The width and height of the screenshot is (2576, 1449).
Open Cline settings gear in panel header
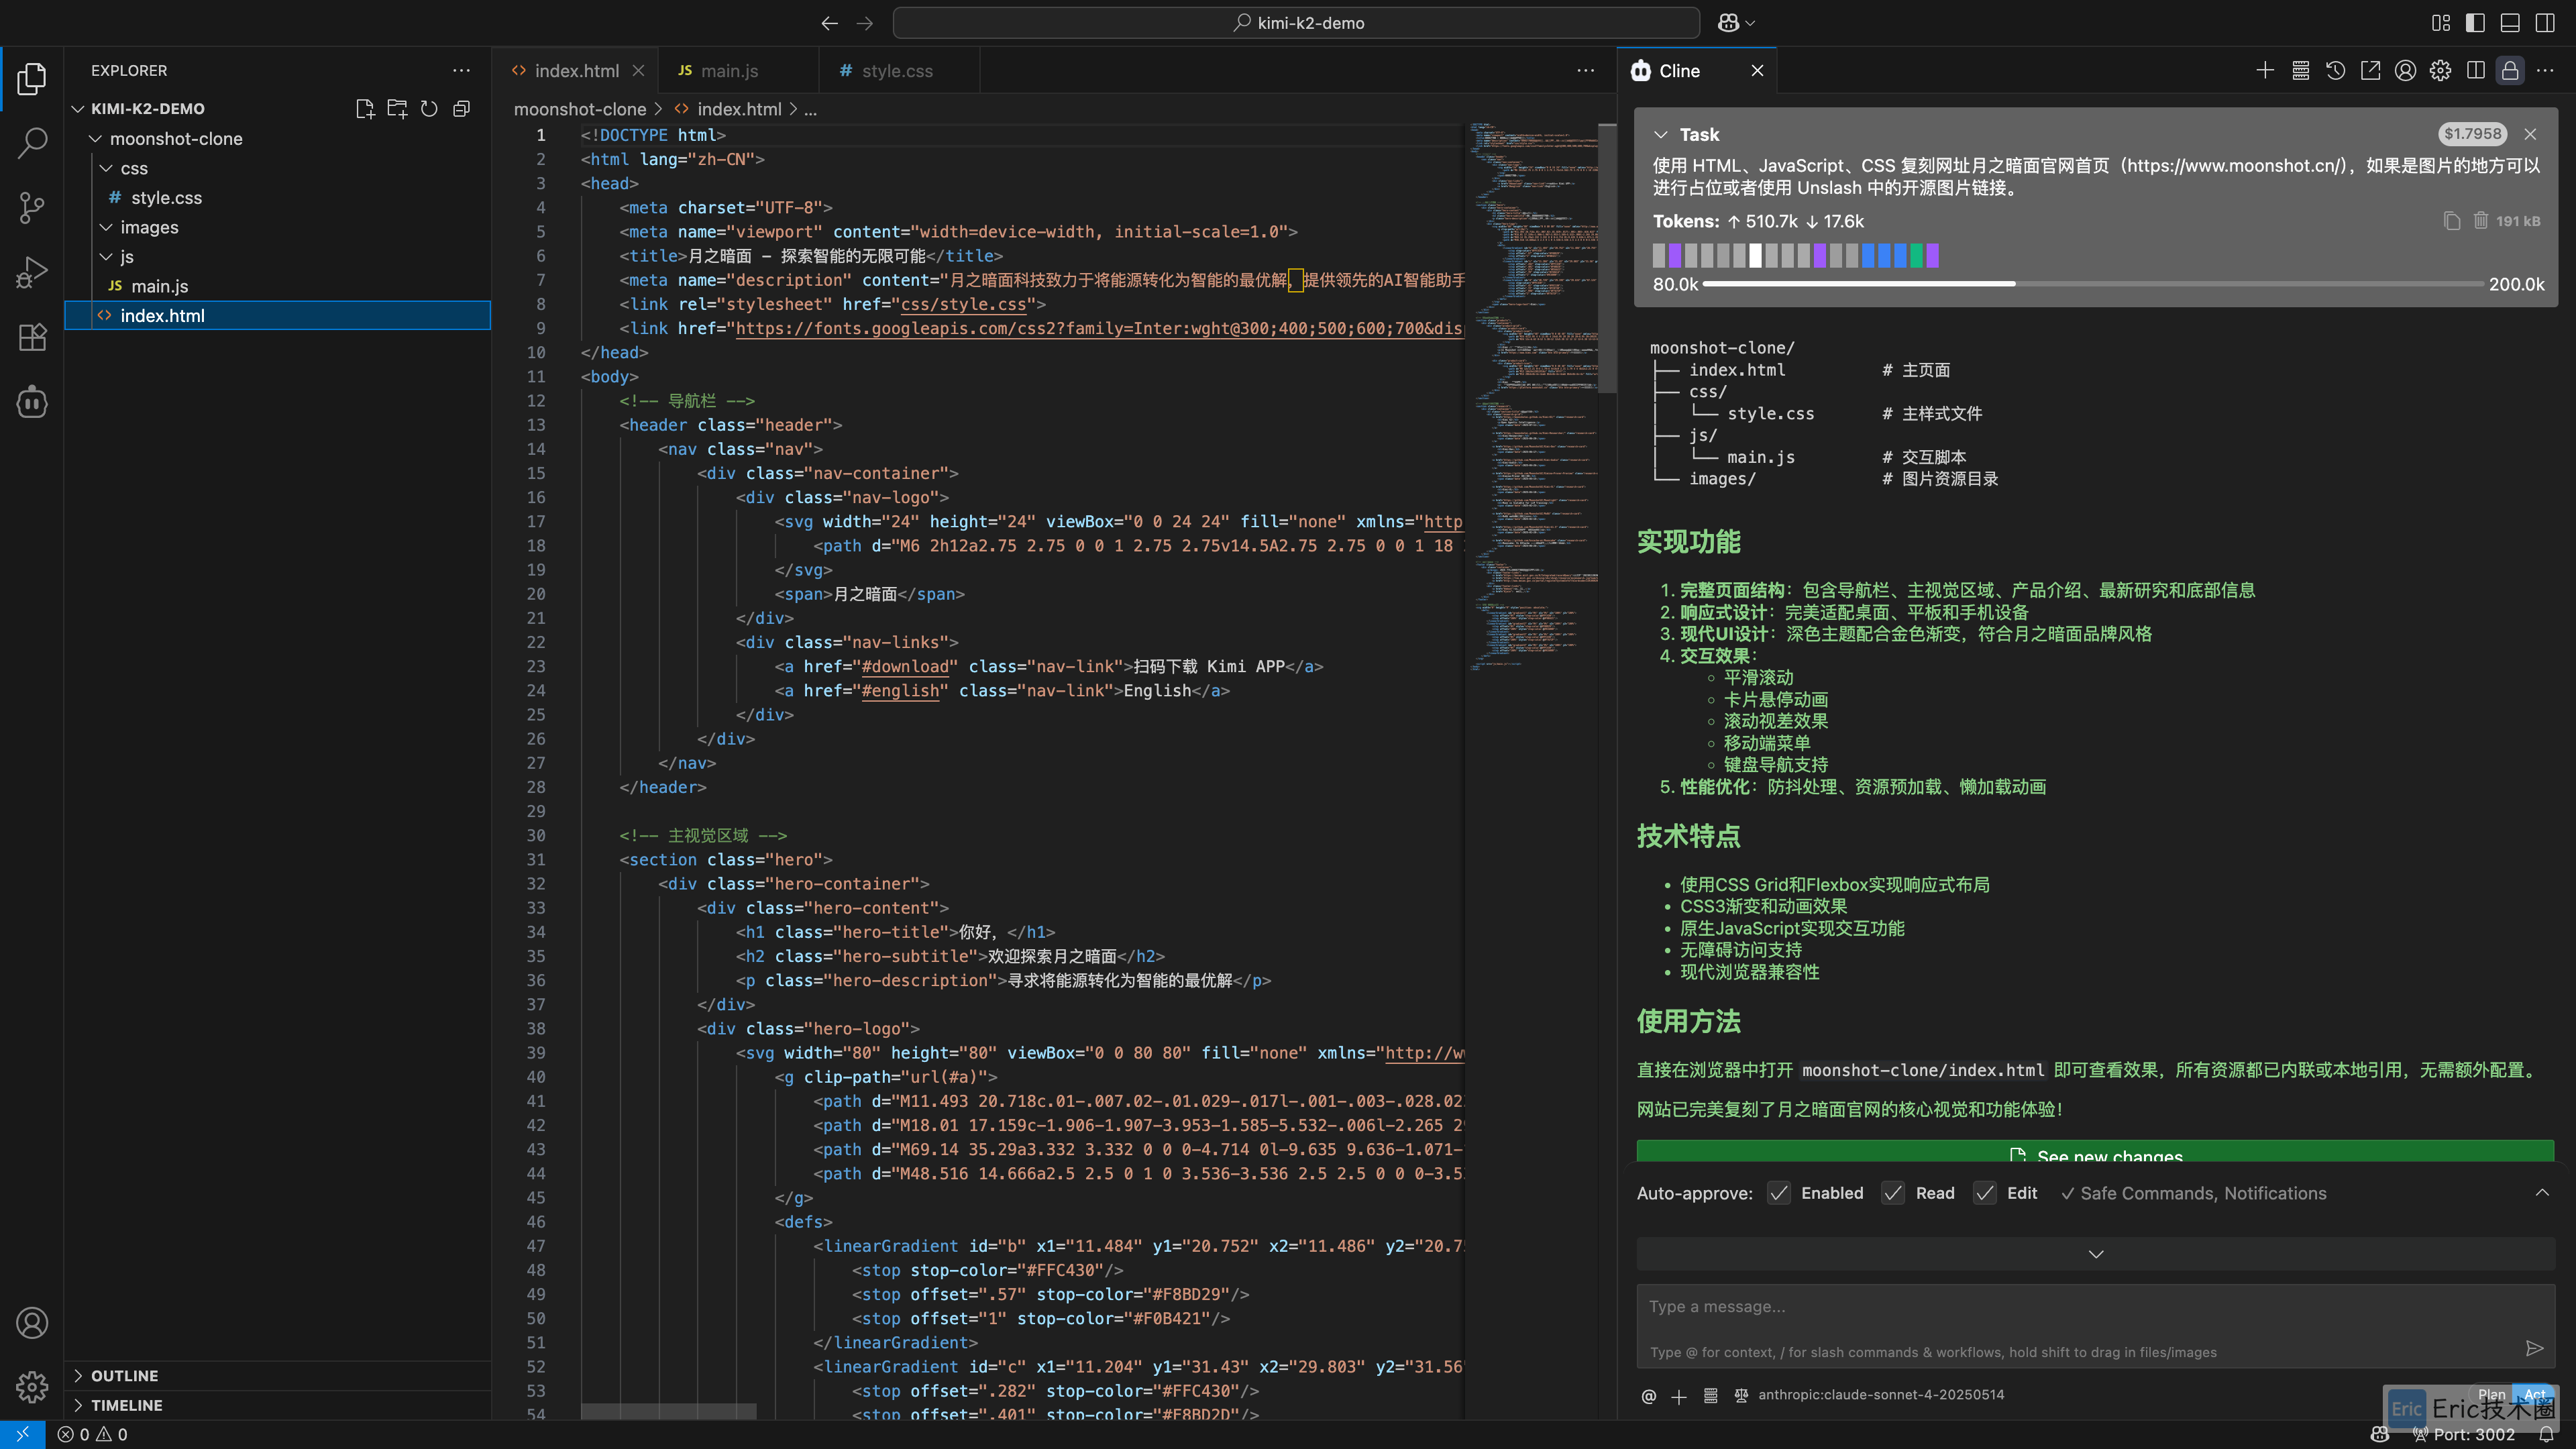pos(2440,70)
